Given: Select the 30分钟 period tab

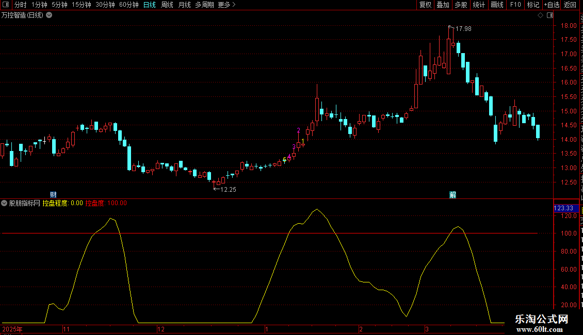Looking at the screenshot, I should 105,5.
